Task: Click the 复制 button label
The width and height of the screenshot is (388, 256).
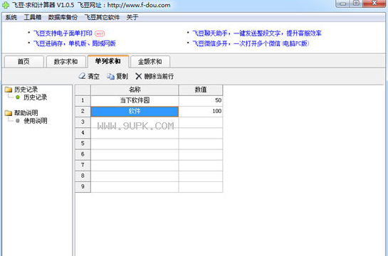Action: click(x=122, y=76)
